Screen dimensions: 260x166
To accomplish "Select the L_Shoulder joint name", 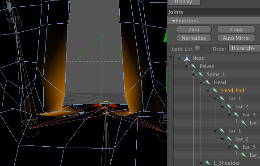I will [227, 163].
